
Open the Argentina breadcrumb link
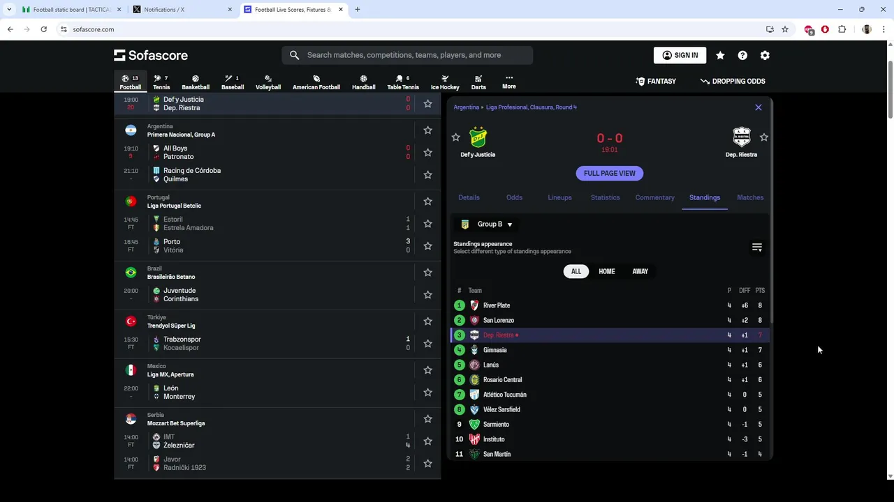pos(467,107)
